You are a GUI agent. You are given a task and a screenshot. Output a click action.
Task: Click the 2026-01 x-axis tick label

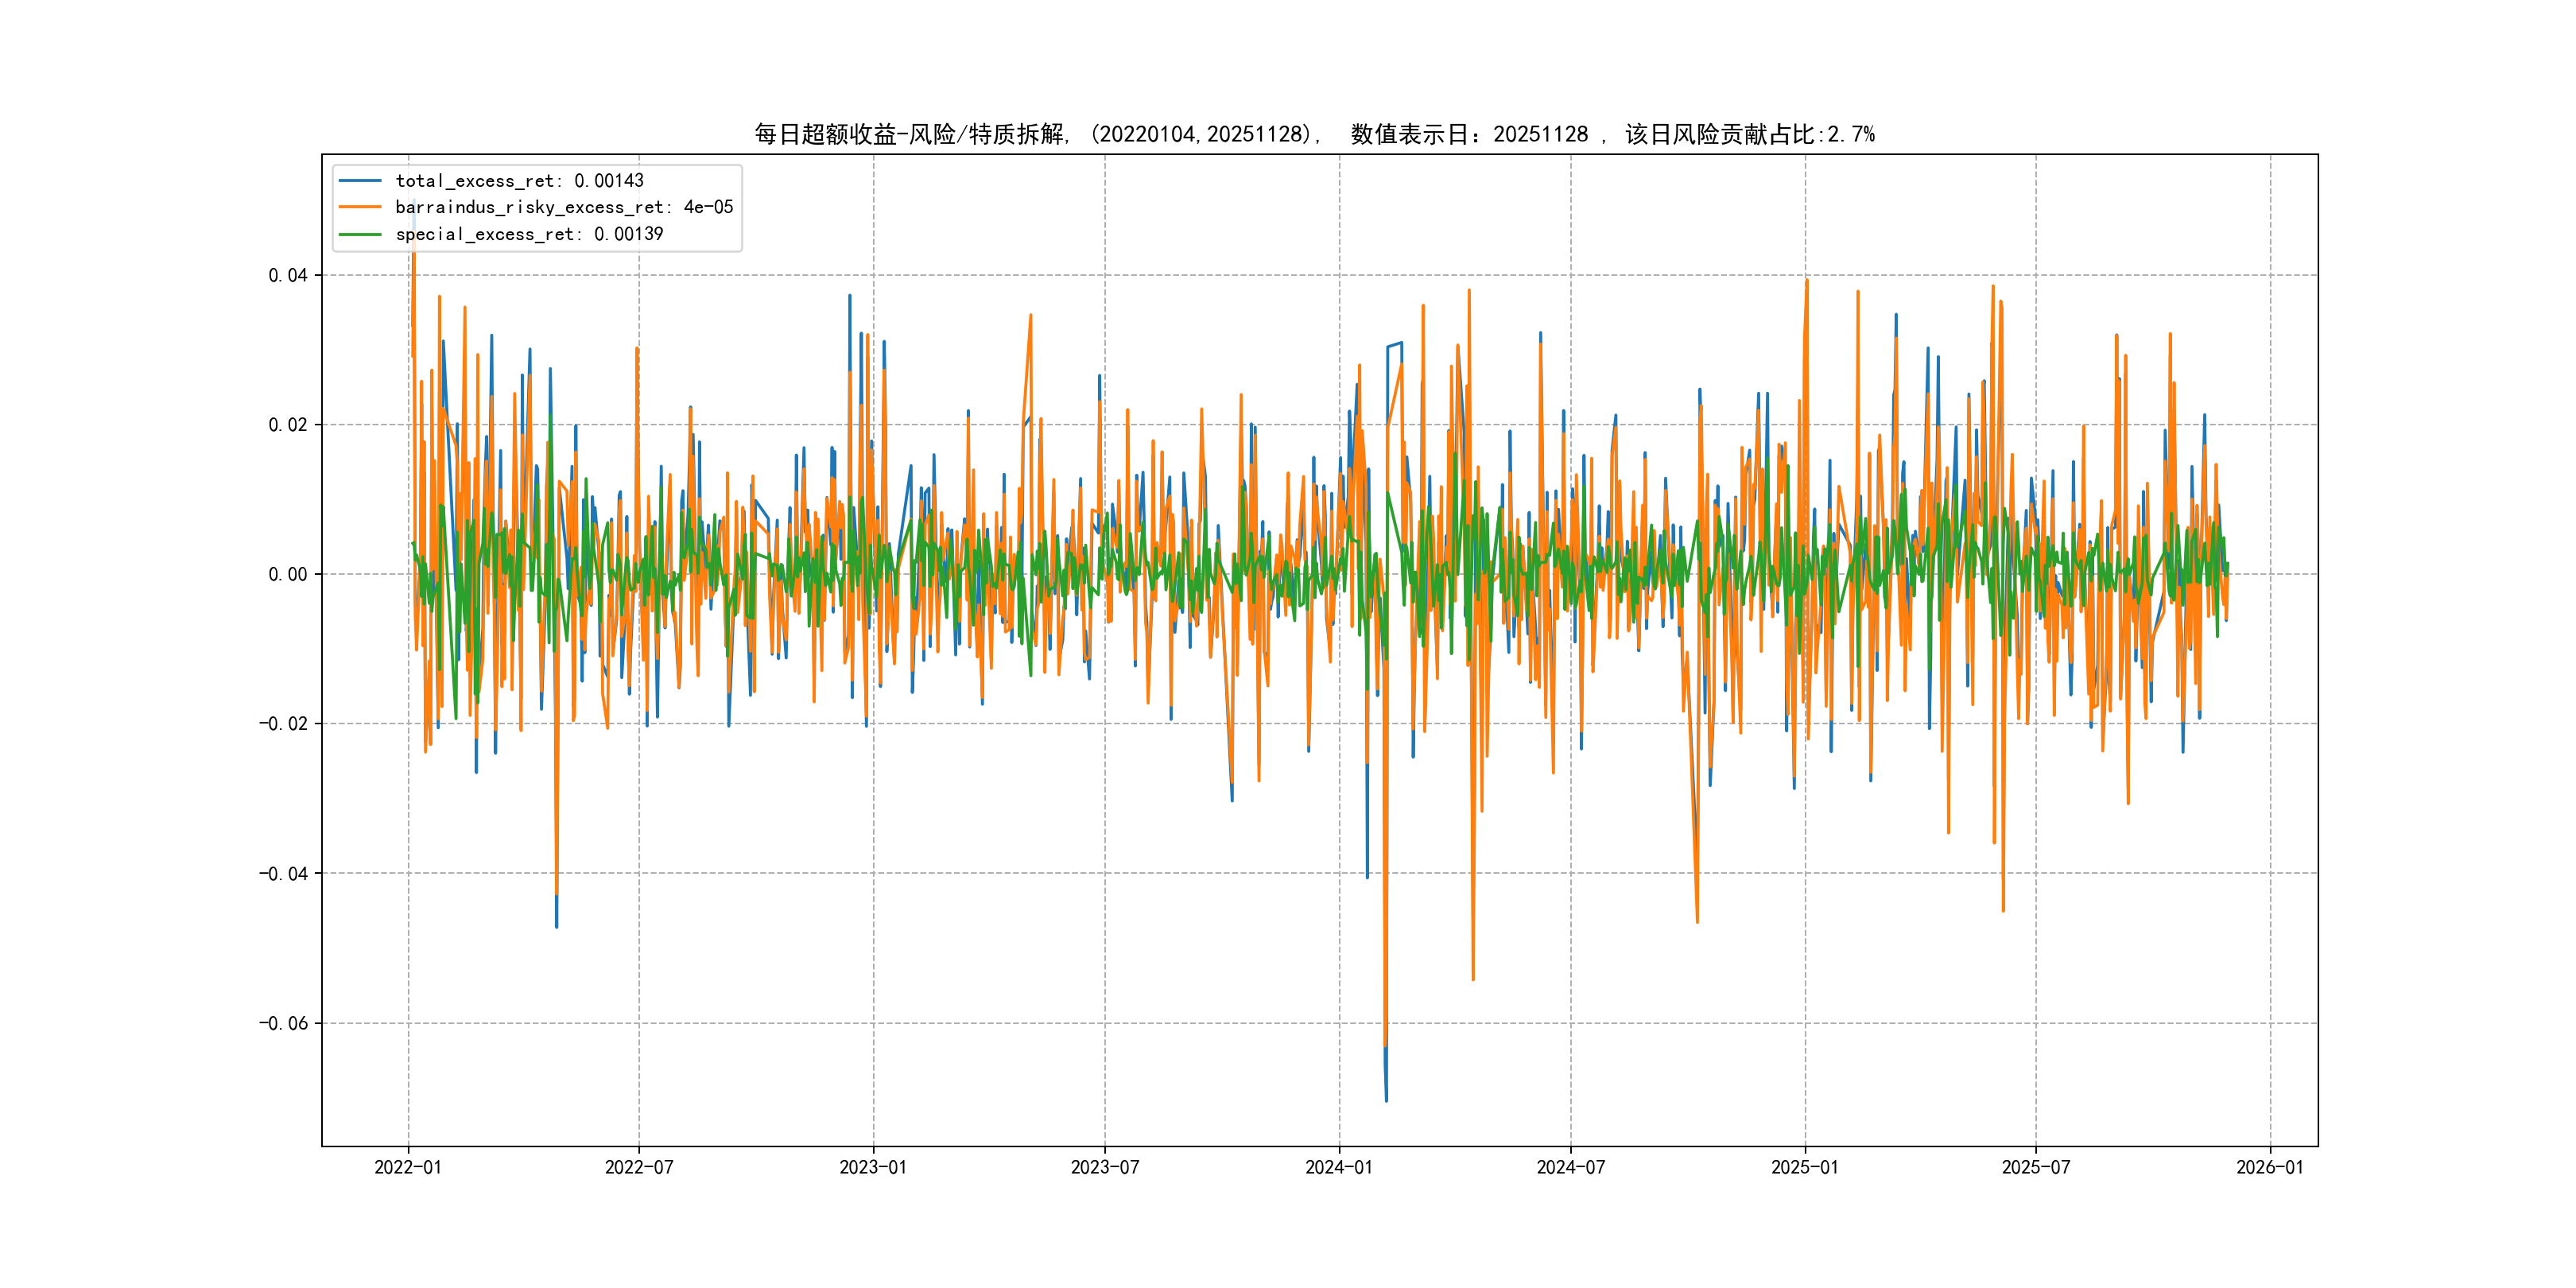click(x=2270, y=1167)
